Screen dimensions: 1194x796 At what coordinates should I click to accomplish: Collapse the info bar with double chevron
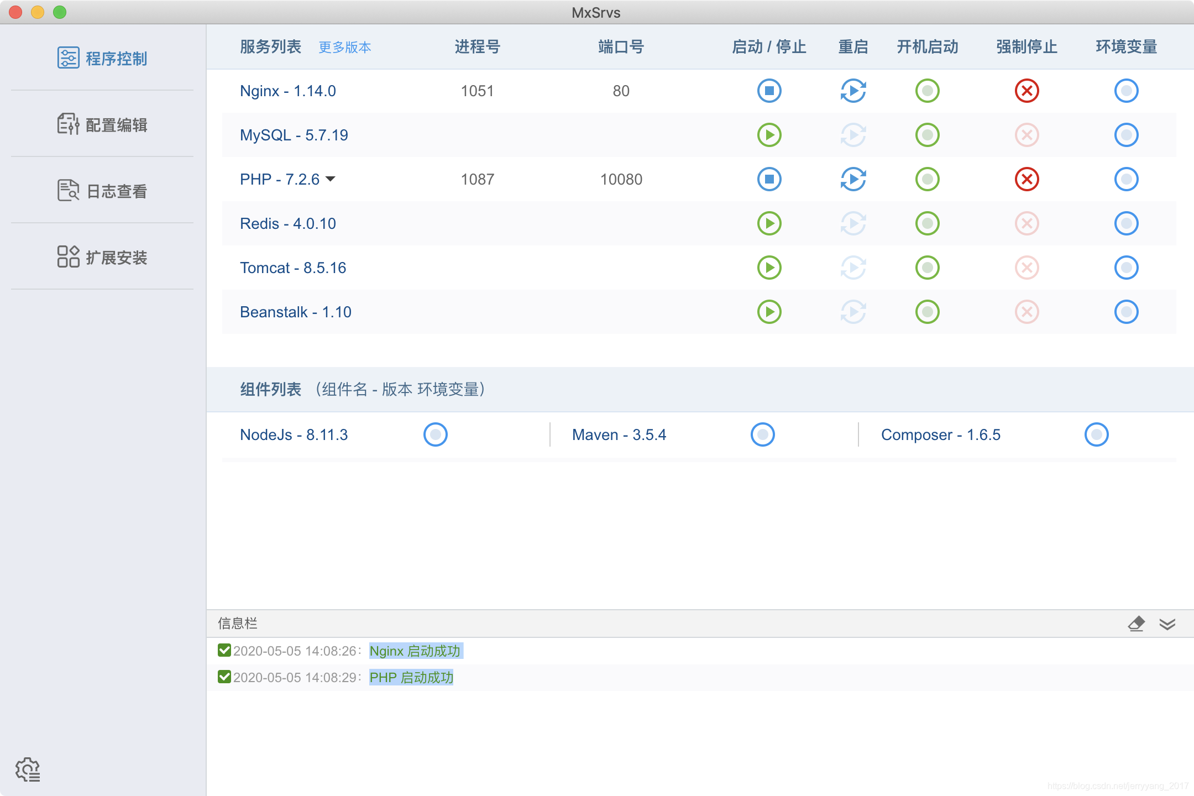1167,624
